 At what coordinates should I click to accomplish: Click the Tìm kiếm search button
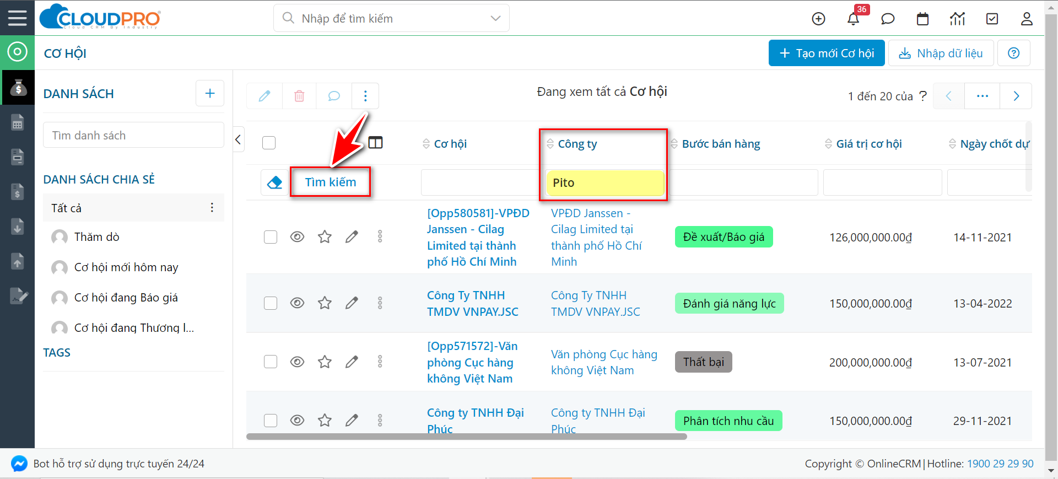pos(331,182)
